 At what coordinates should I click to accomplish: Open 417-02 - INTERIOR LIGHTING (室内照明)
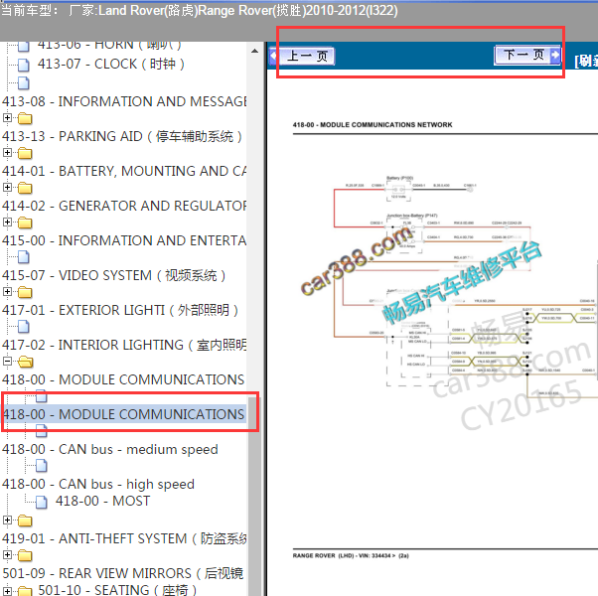tap(124, 345)
